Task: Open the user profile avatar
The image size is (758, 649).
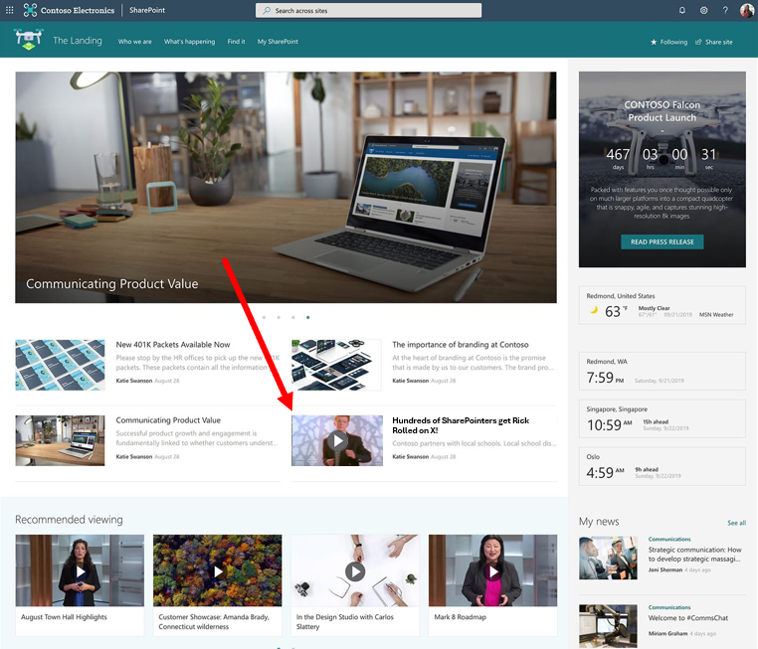Action: click(747, 10)
